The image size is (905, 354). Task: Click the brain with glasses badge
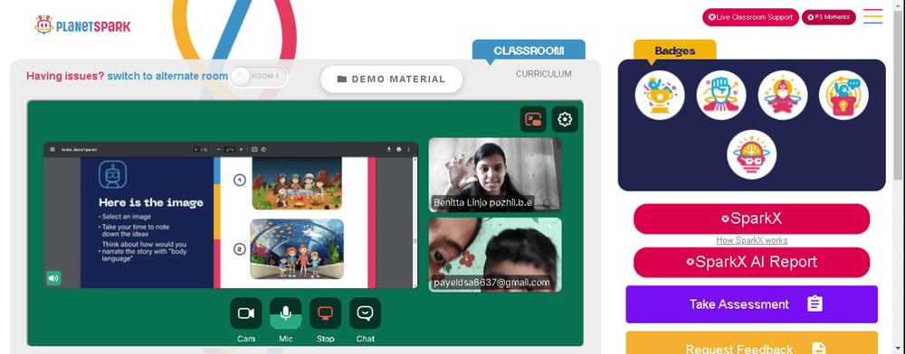tap(751, 154)
